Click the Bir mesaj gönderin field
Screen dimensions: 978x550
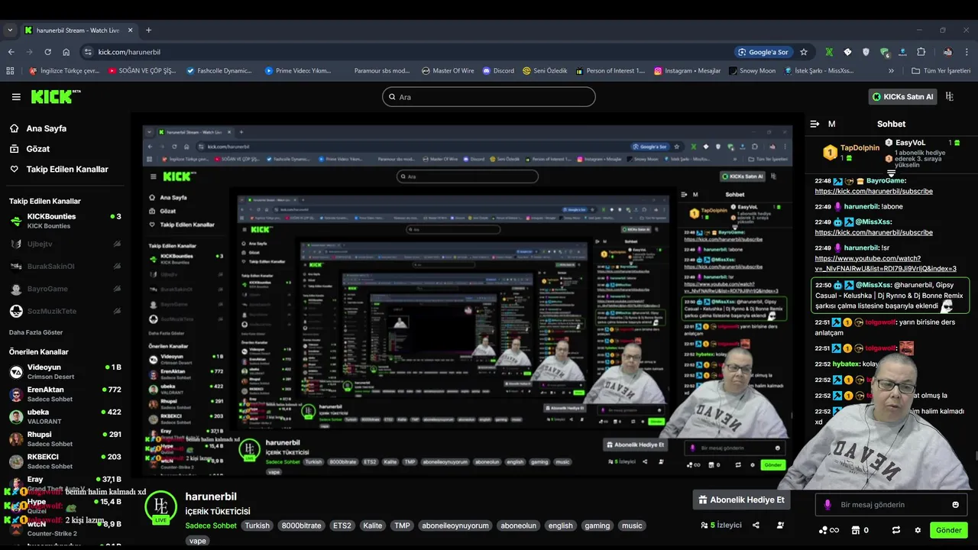(891, 504)
